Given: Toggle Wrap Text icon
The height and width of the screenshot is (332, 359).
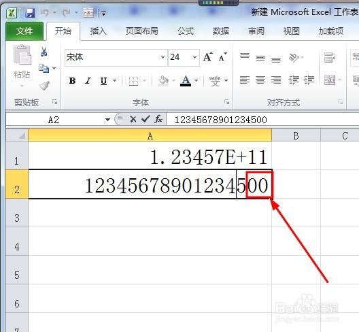Looking at the screenshot, I should (x=330, y=57).
